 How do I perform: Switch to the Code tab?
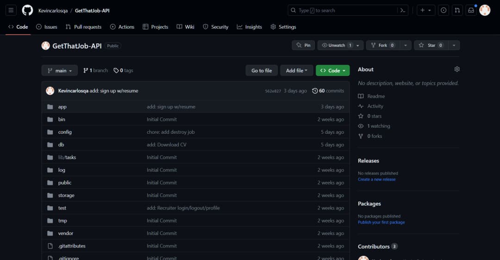pyautogui.click(x=18, y=27)
